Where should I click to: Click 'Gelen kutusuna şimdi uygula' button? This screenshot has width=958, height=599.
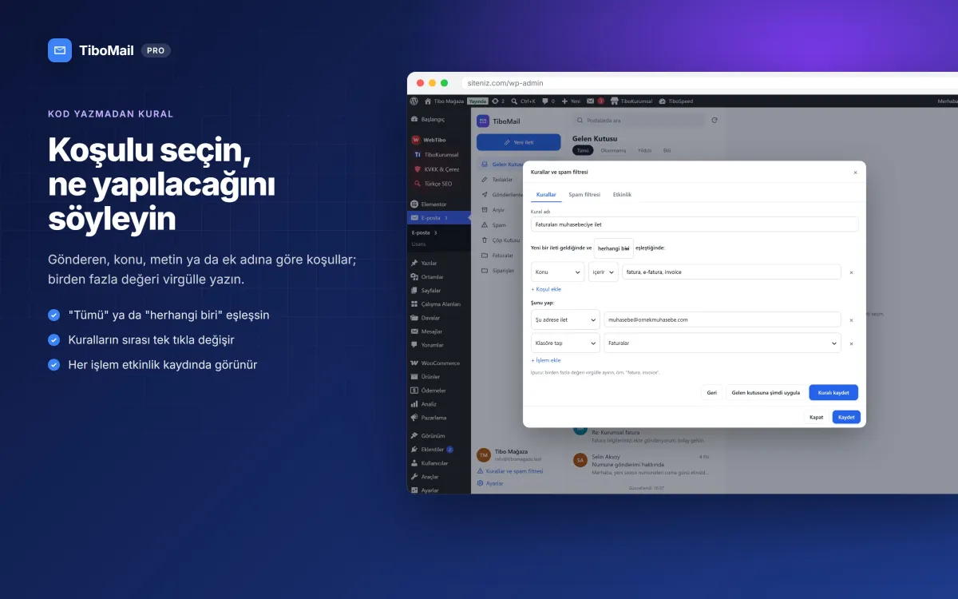coord(766,393)
